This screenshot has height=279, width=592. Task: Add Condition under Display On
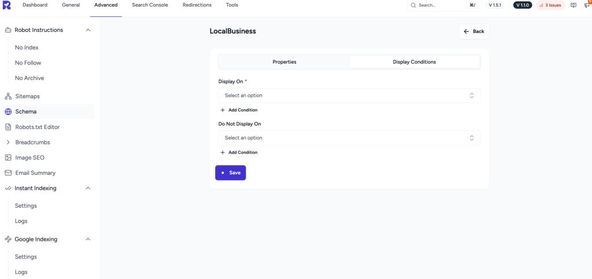coord(239,110)
